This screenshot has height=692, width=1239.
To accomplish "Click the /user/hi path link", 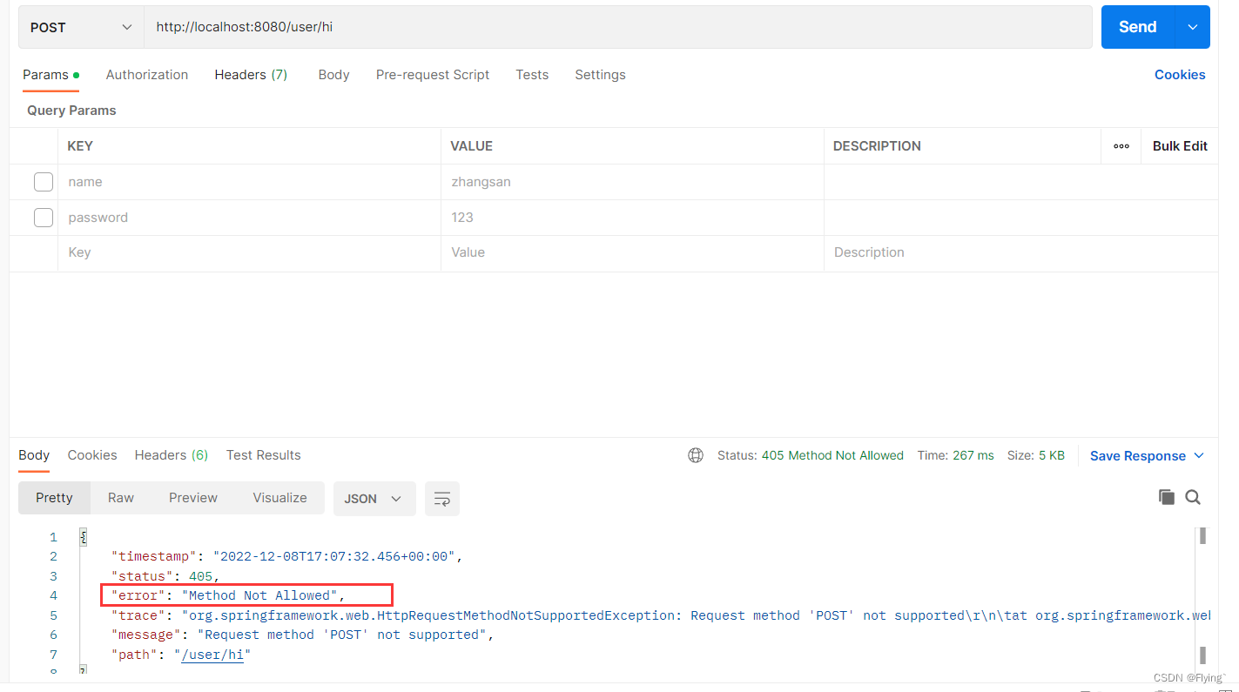I will pyautogui.click(x=212, y=655).
